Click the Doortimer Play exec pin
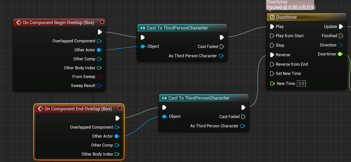The width and height of the screenshot is (351, 162). click(272, 26)
